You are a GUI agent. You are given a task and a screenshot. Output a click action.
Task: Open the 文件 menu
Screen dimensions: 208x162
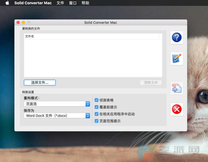point(60,3)
